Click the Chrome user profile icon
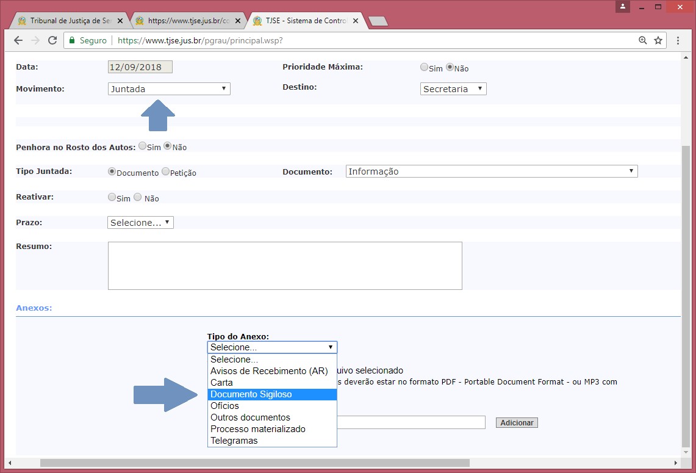The height and width of the screenshot is (473, 696). [x=622, y=7]
